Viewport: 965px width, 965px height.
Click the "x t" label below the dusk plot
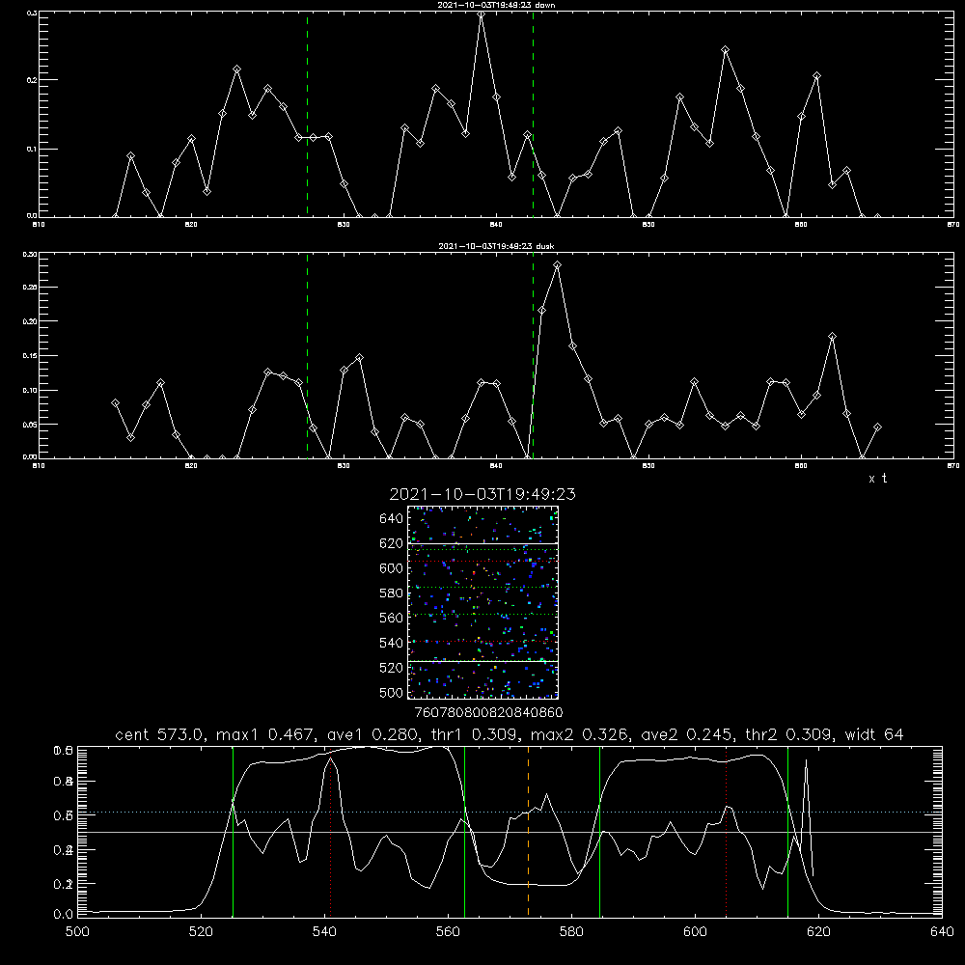(877, 479)
